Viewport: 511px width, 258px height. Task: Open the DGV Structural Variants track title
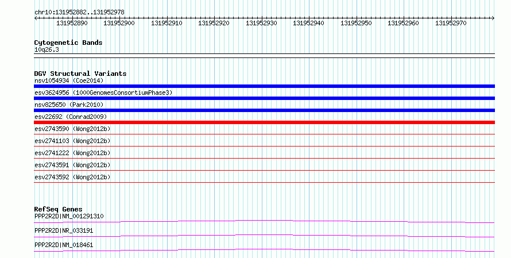point(80,74)
